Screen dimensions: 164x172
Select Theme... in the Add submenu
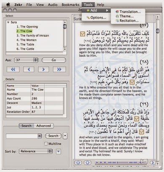pyautogui.click(x=128, y=16)
